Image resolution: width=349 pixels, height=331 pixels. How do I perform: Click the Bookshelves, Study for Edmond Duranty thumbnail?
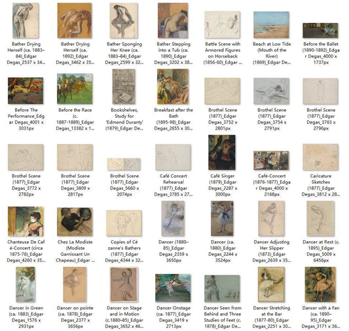[x=124, y=86]
